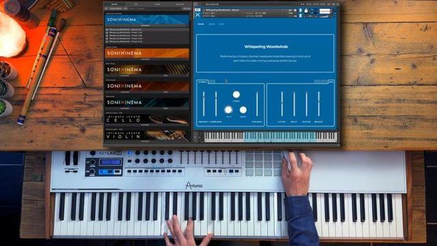
Task: Open the snapshot camera icon in instrument header
Action: [x=290, y=10]
